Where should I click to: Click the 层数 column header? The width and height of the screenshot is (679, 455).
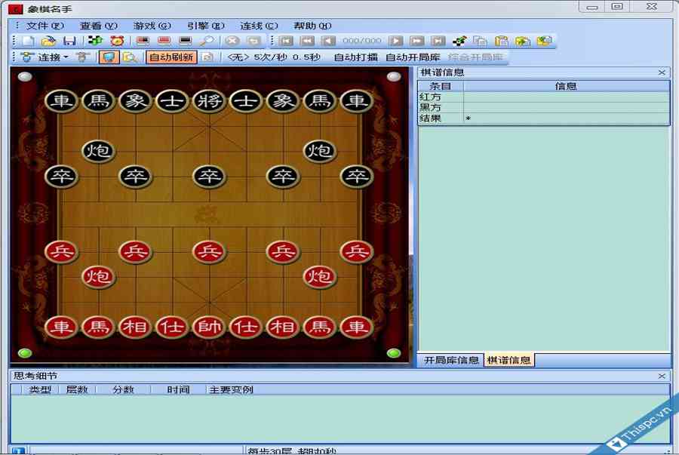click(x=77, y=389)
